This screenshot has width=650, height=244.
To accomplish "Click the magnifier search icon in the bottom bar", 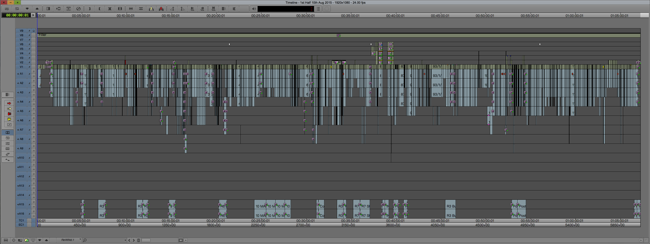I will click(x=85, y=240).
